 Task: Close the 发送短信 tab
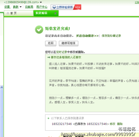[x=55, y=13]
